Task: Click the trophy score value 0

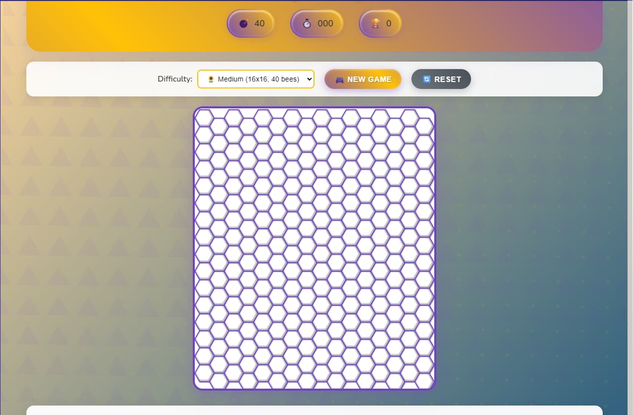Action: [x=389, y=23]
